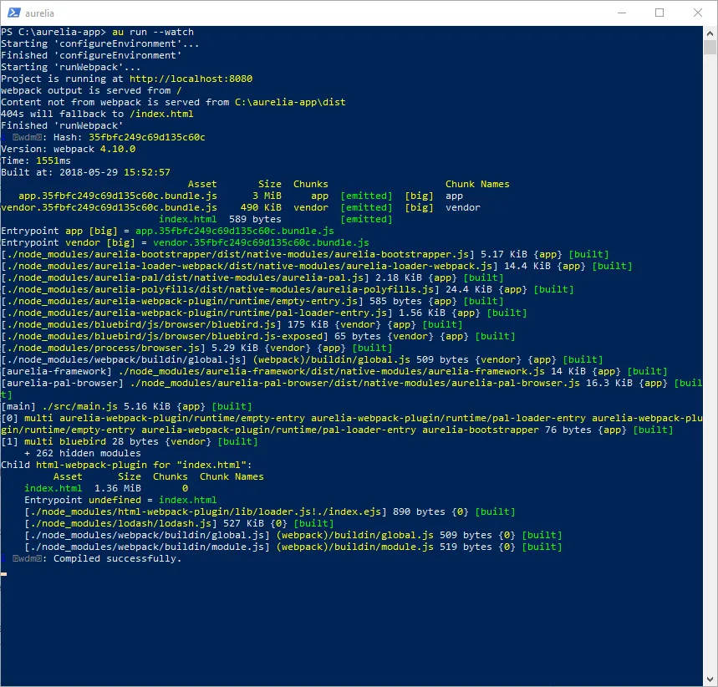The height and width of the screenshot is (687, 718).
Task: Click the 'webpack 4.10.0' version text
Action: pos(94,150)
